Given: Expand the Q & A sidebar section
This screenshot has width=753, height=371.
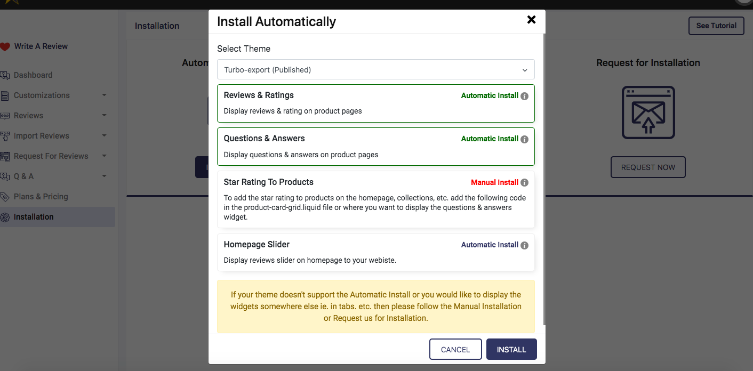Looking at the screenshot, I should [x=104, y=176].
